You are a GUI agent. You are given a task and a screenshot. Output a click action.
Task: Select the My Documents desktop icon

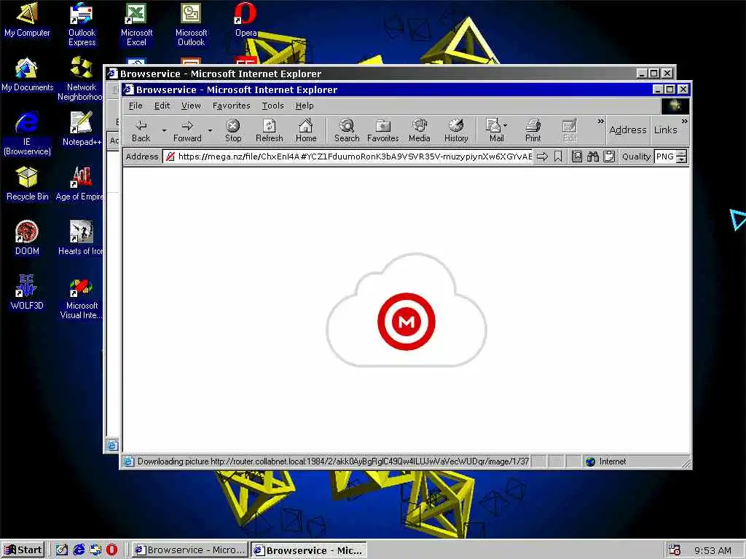pyautogui.click(x=27, y=74)
